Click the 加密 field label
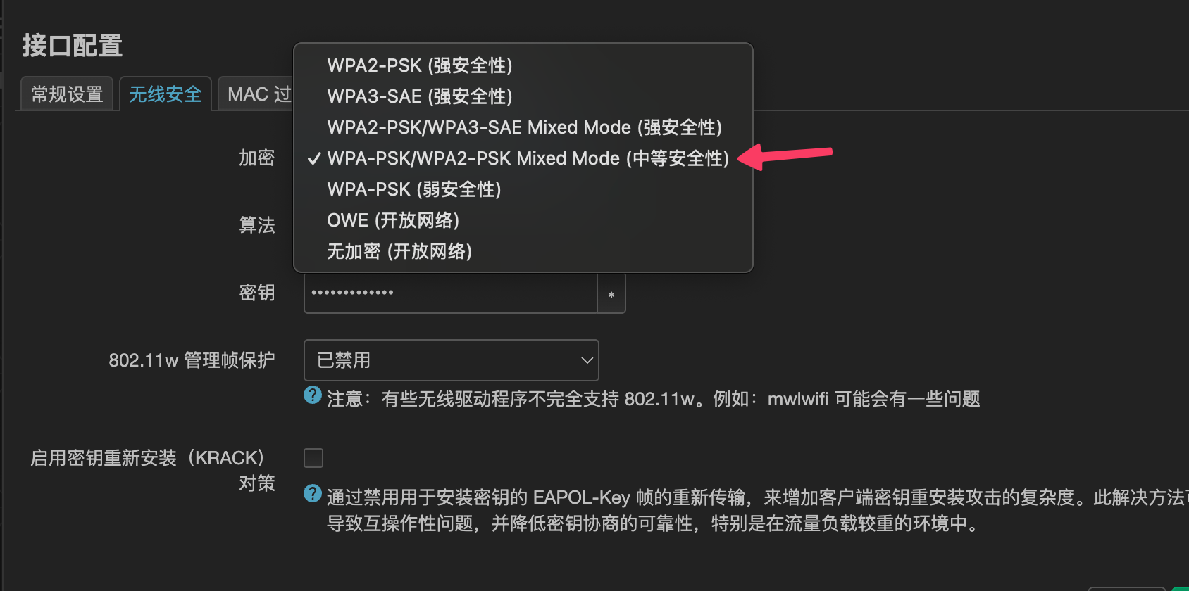Screen dimensions: 1189x591 (256, 158)
